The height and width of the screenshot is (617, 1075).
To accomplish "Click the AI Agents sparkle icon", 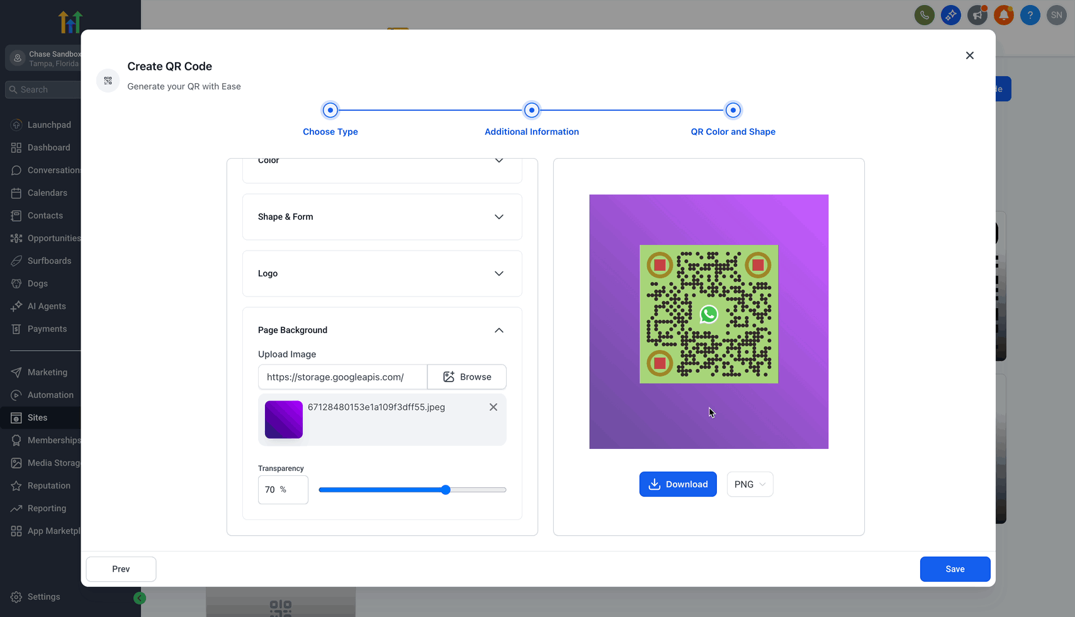I will [x=16, y=306].
